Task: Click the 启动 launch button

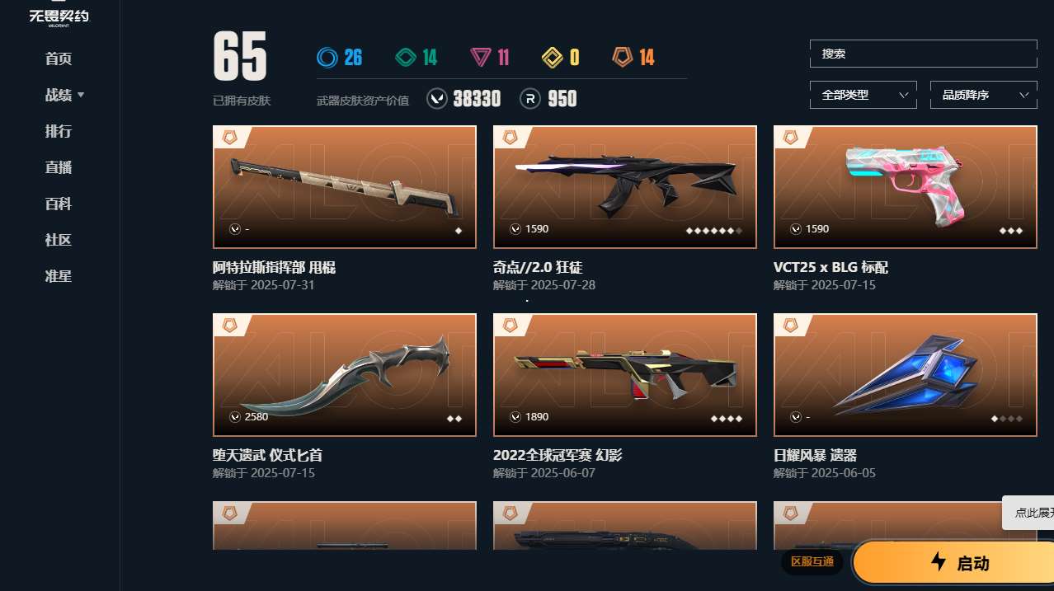Action: pyautogui.click(x=953, y=563)
